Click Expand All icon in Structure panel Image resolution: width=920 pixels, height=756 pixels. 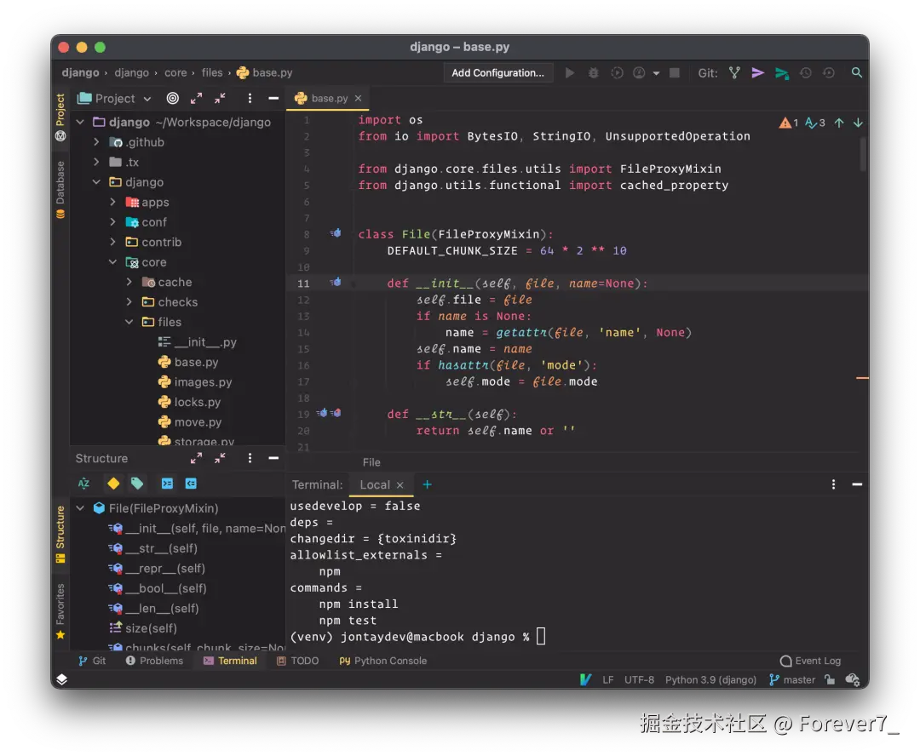pyautogui.click(x=196, y=458)
